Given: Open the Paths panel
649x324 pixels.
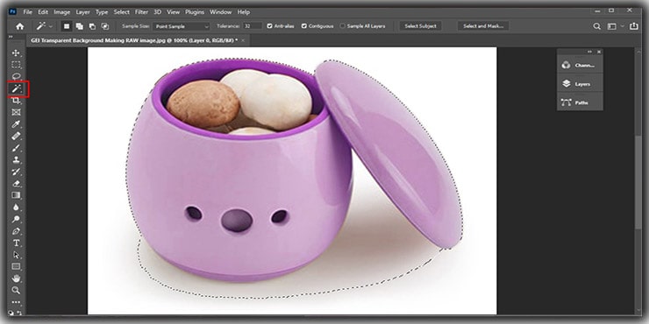Looking at the screenshot, I should click(x=580, y=102).
